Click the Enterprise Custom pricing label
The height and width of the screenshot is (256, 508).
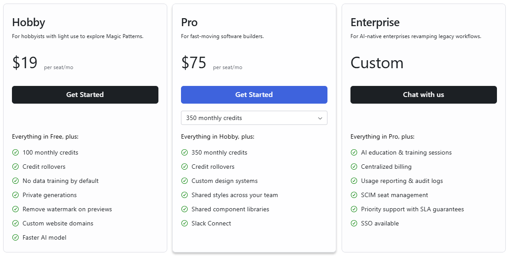(x=377, y=63)
